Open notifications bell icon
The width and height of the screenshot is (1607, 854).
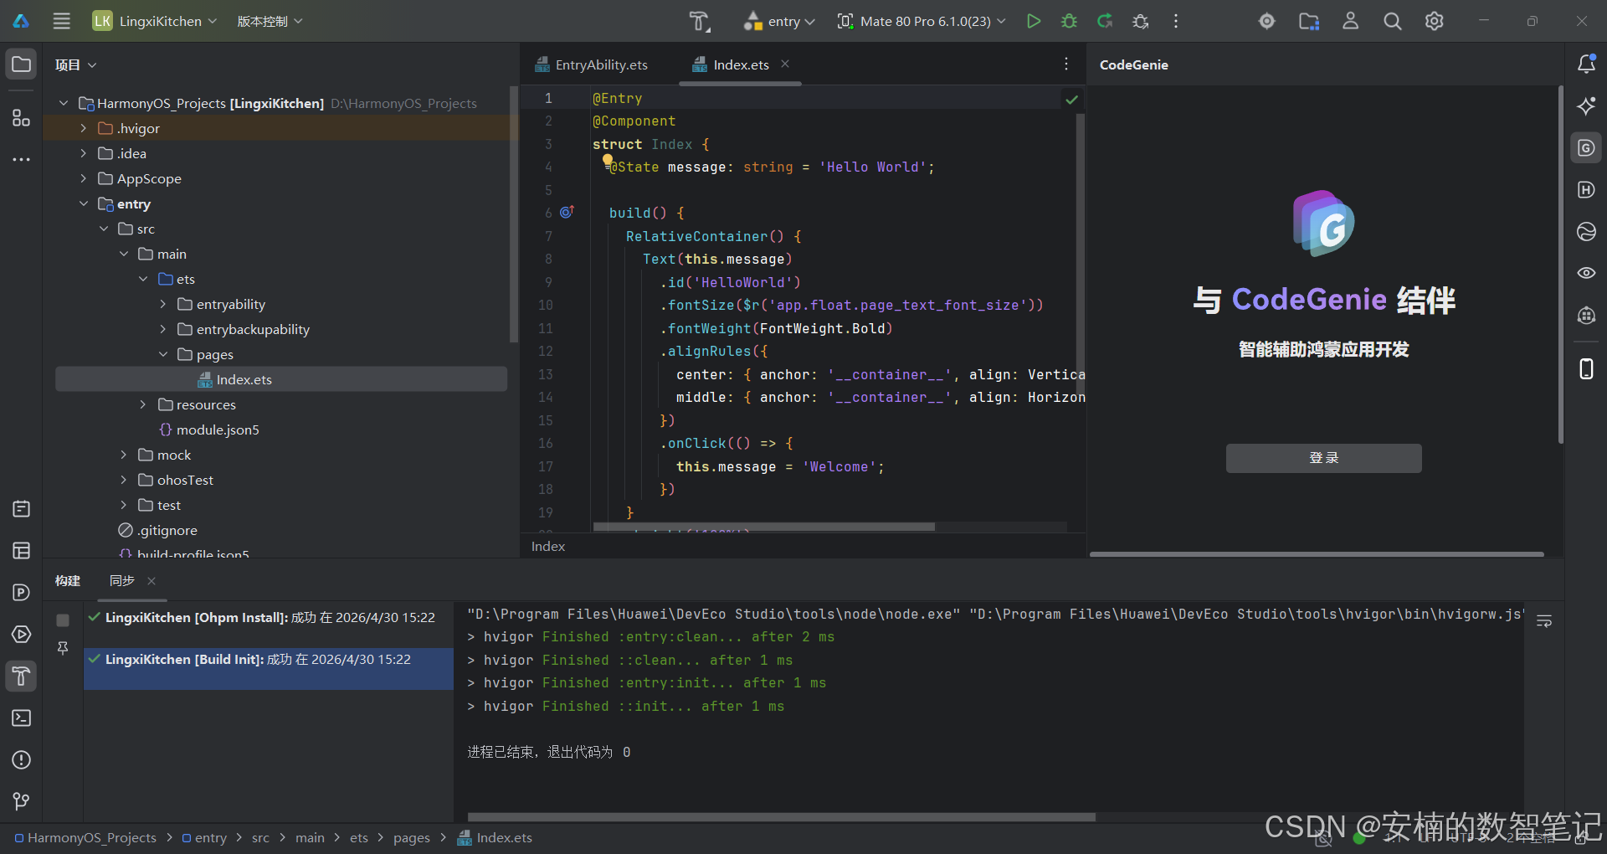coord(1586,64)
